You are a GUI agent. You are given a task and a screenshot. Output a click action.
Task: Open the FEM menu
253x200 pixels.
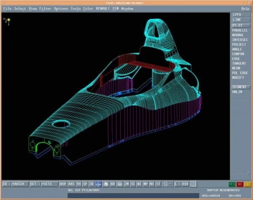click(116, 9)
